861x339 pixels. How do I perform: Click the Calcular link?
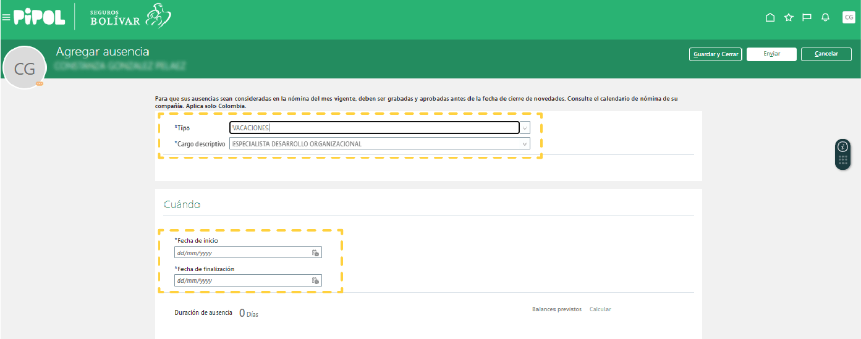coord(600,309)
